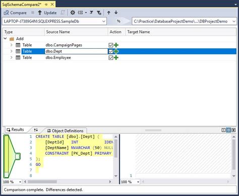This screenshot has width=239, height=196.
Task: Click right code pane scroll-up arrow
Action: pos(234,137)
